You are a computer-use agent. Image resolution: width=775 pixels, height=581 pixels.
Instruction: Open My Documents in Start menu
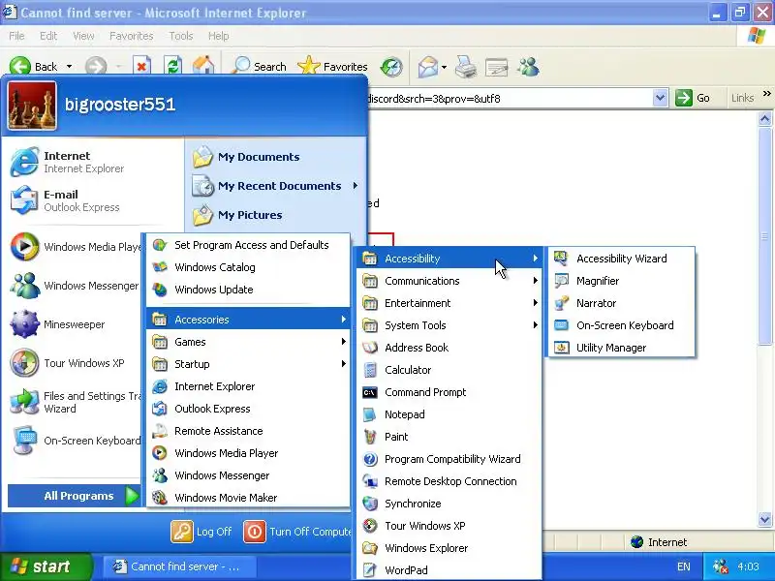[275, 157]
